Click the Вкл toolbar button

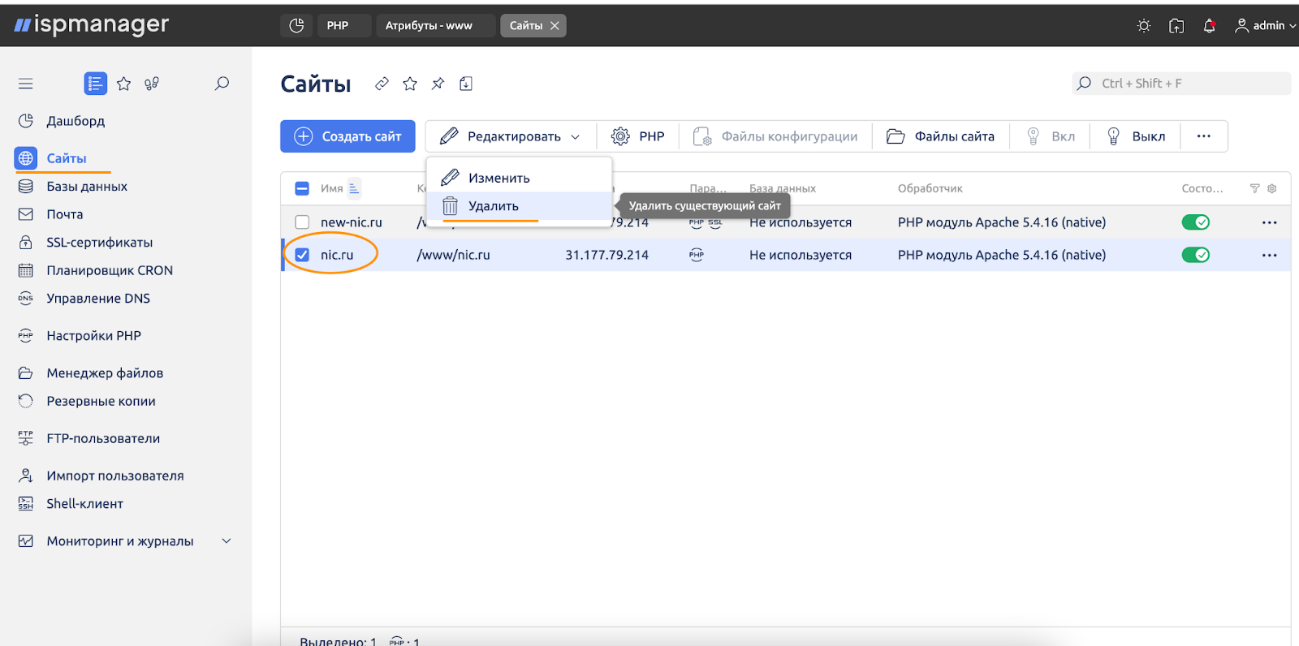[x=1050, y=136]
